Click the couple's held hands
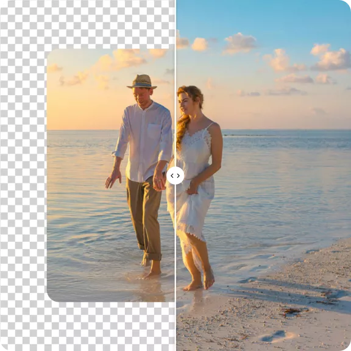This screenshot has width=351, height=351. tap(160, 183)
